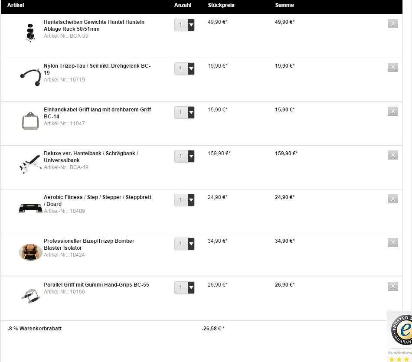Viewport: 412px width, 362px height.
Task: Remove Deluxe Hantelbank item via X button
Action: (393, 155)
